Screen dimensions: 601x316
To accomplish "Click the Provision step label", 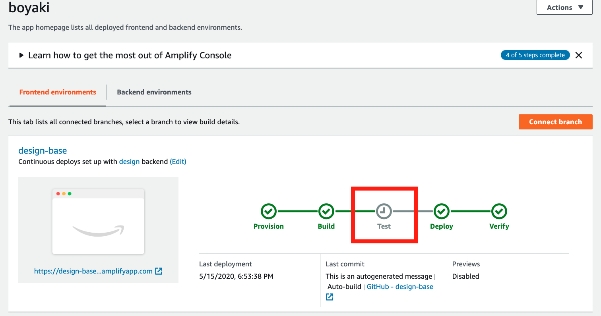I will click(x=269, y=226).
